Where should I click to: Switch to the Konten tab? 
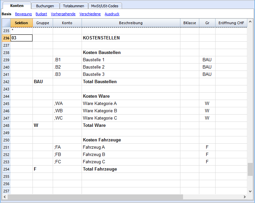[x=17, y=6]
